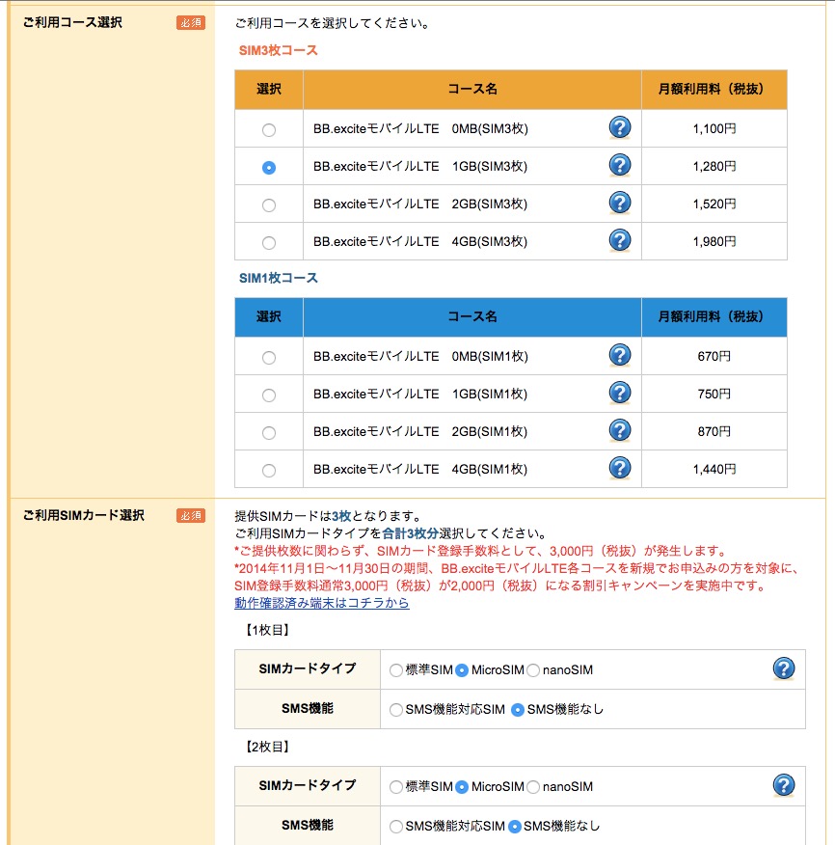Select 標準SIM for the 1枚目 card
Viewport: 835px width, 845px height.
[396, 670]
